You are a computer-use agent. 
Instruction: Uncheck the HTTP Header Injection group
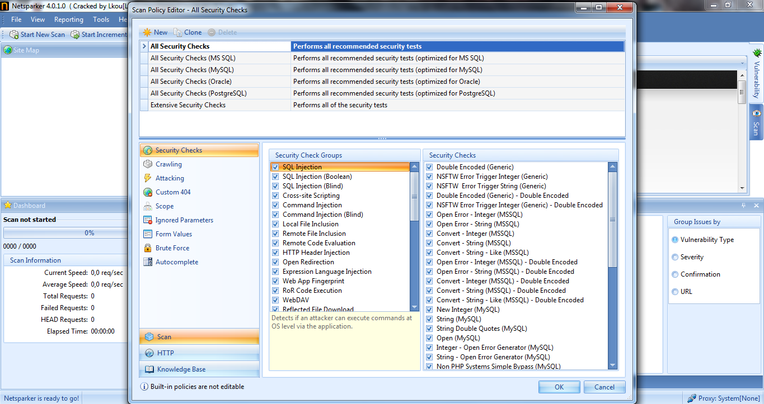click(275, 253)
